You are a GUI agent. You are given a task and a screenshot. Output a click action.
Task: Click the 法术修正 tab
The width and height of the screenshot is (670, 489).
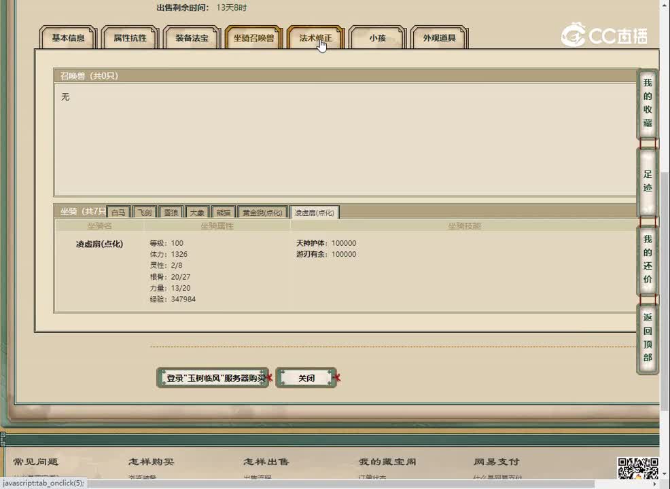[315, 38]
